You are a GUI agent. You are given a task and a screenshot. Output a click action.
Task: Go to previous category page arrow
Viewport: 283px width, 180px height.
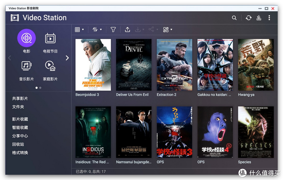click(x=10, y=58)
